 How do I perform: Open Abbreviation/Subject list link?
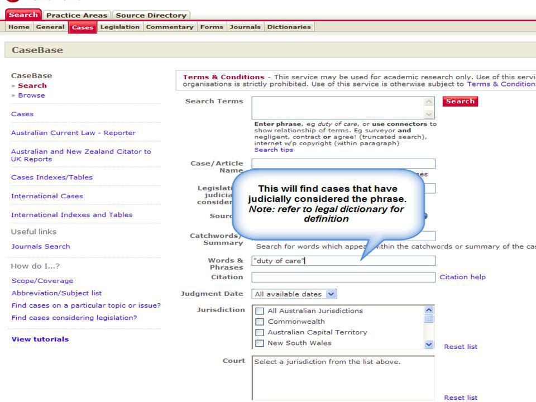(56, 293)
